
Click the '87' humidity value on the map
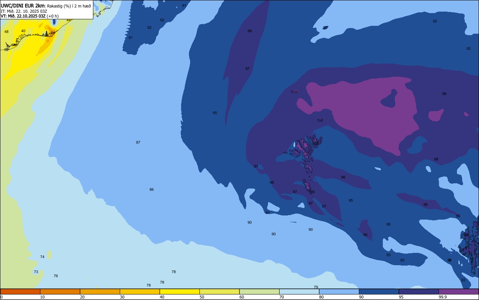tap(138, 142)
